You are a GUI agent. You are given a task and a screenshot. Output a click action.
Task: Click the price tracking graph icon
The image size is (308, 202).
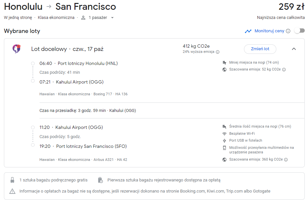point(248,31)
